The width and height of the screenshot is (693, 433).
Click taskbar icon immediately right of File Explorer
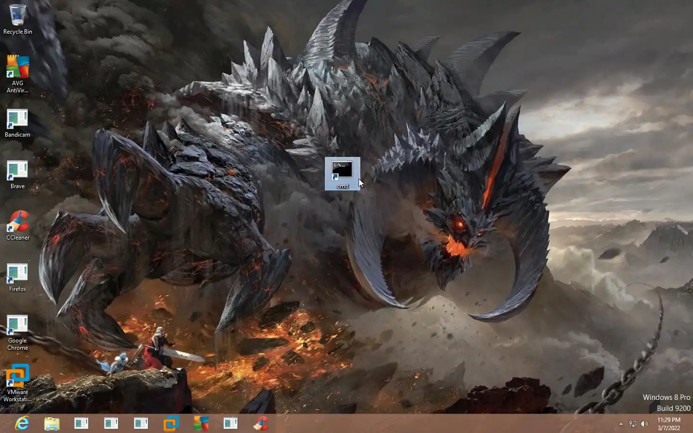pyautogui.click(x=81, y=423)
